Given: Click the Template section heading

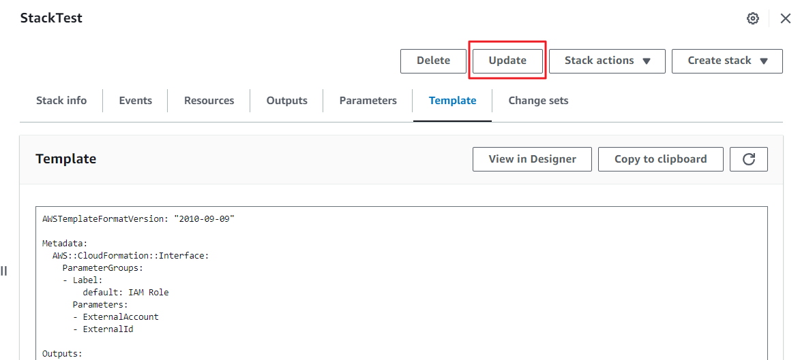Looking at the screenshot, I should coord(65,159).
